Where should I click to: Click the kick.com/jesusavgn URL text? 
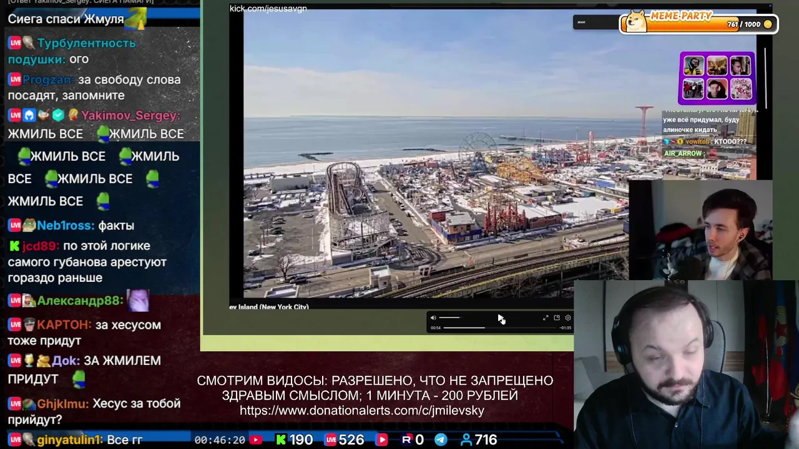click(268, 8)
